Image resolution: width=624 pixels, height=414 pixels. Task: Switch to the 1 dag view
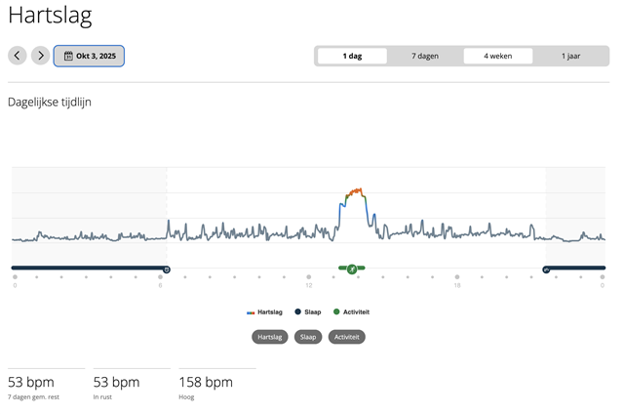pyautogui.click(x=352, y=56)
